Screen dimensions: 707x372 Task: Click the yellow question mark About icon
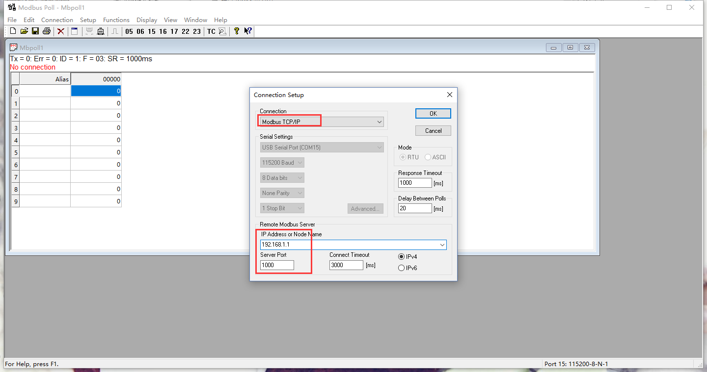tap(237, 31)
